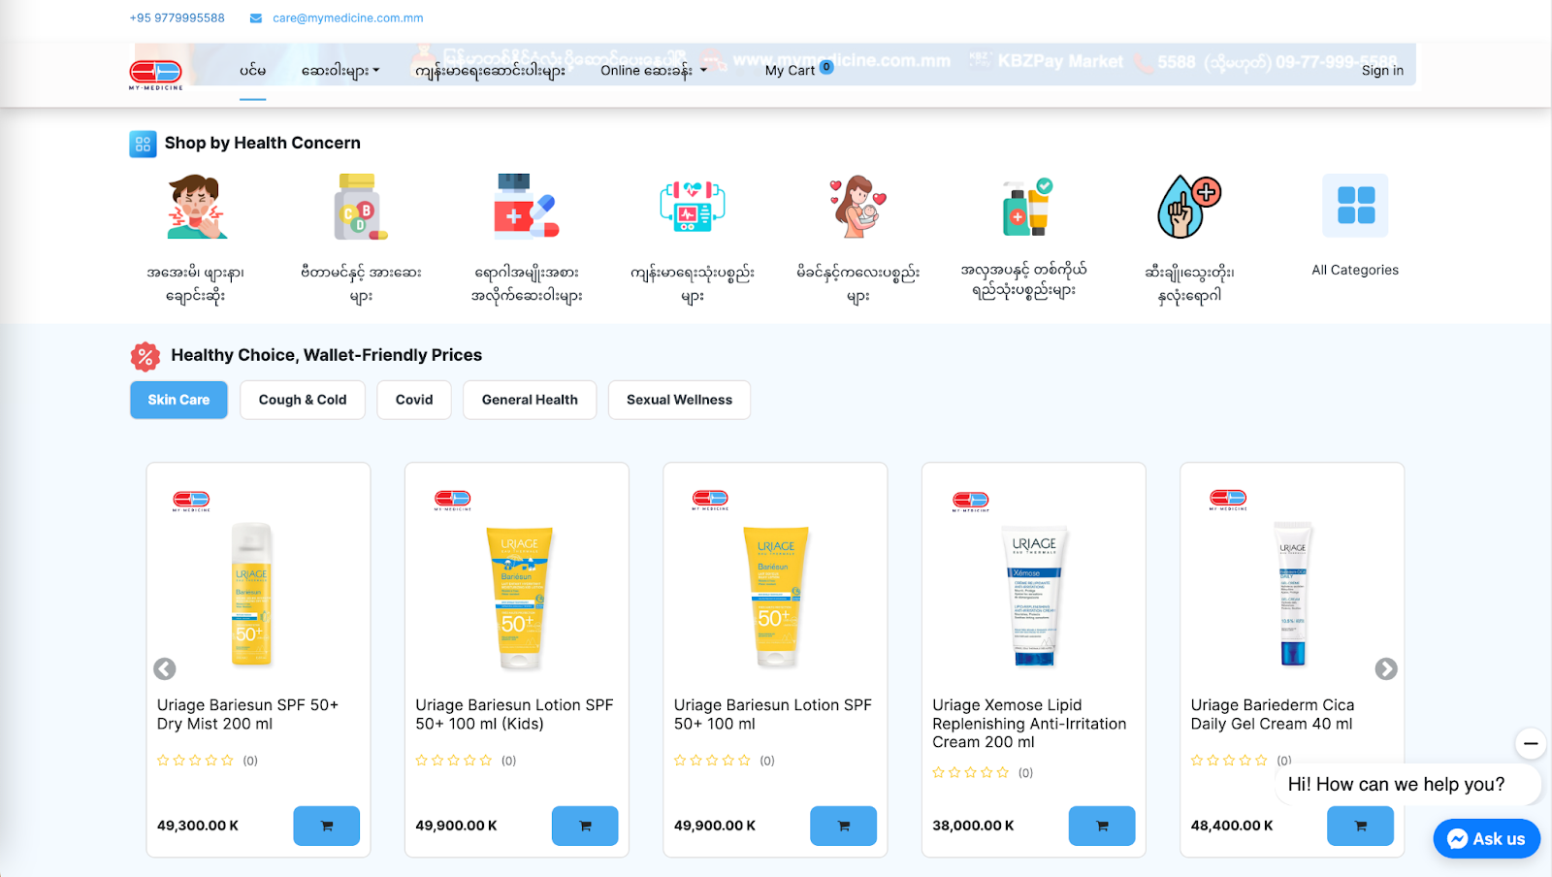Call the +95 9779995588 phone number
This screenshot has width=1552, height=877.
[178, 18]
